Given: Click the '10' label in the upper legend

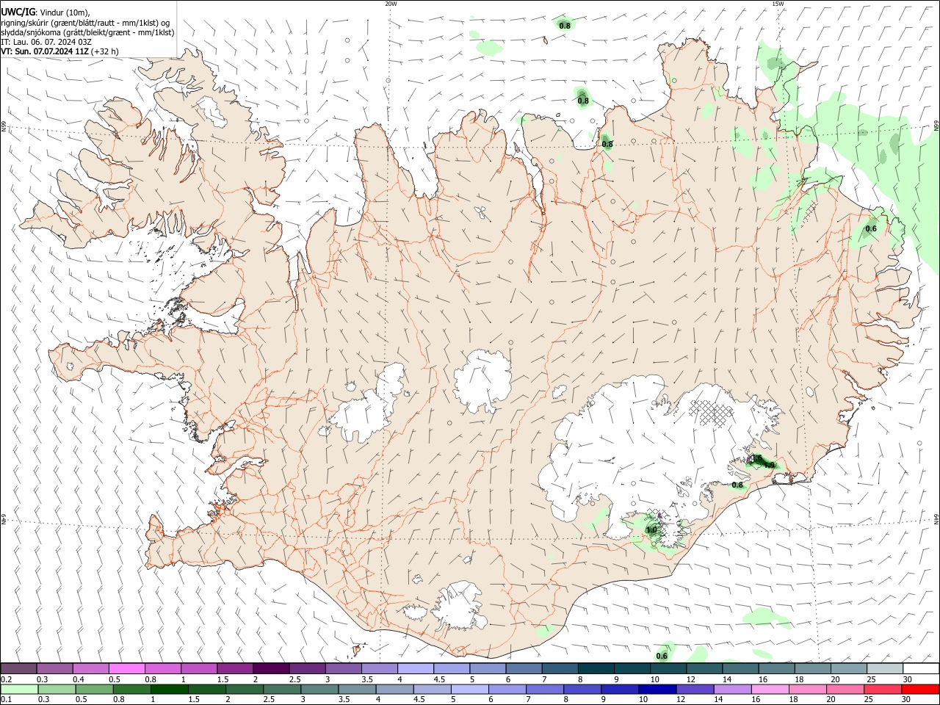Looking at the screenshot, I should click(654, 679).
